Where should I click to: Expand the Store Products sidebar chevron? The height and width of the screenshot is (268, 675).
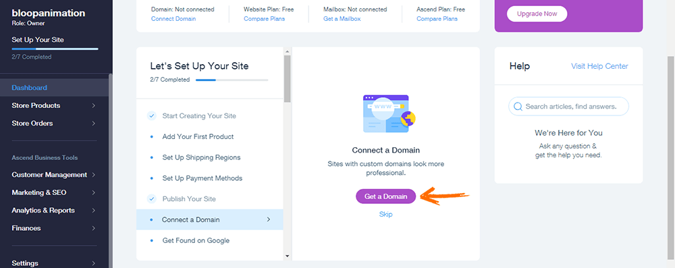point(93,105)
